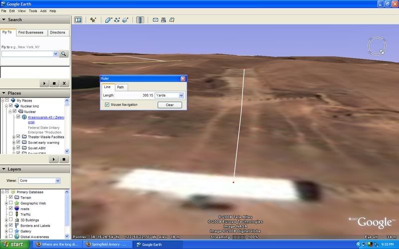Toggle the Ruler tool icon
The height and width of the screenshot is (249, 399).
(140, 20)
